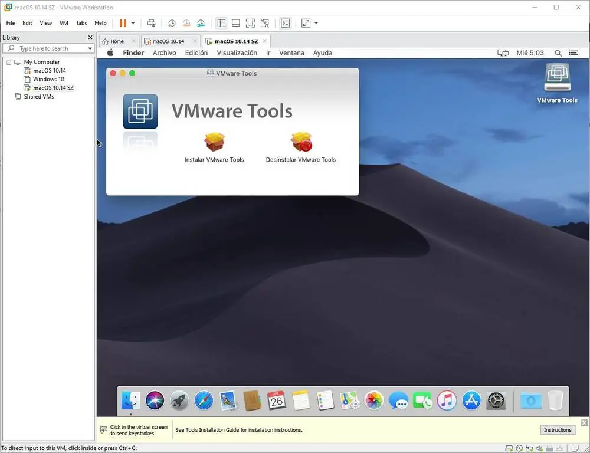Open the Ventana menu
This screenshot has height=453, width=590.
291,53
